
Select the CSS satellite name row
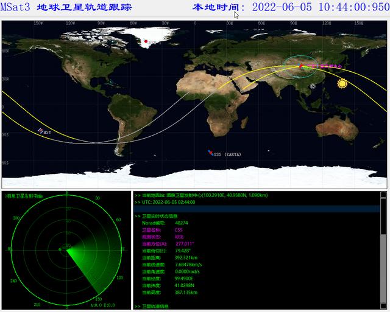pos(162,230)
